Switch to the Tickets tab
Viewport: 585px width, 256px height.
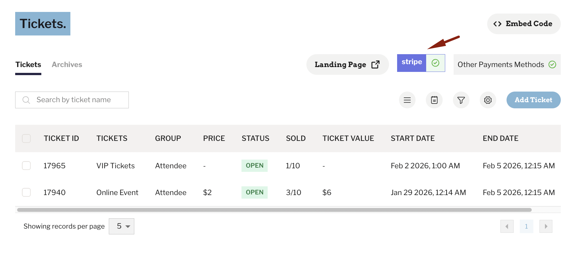pyautogui.click(x=28, y=64)
